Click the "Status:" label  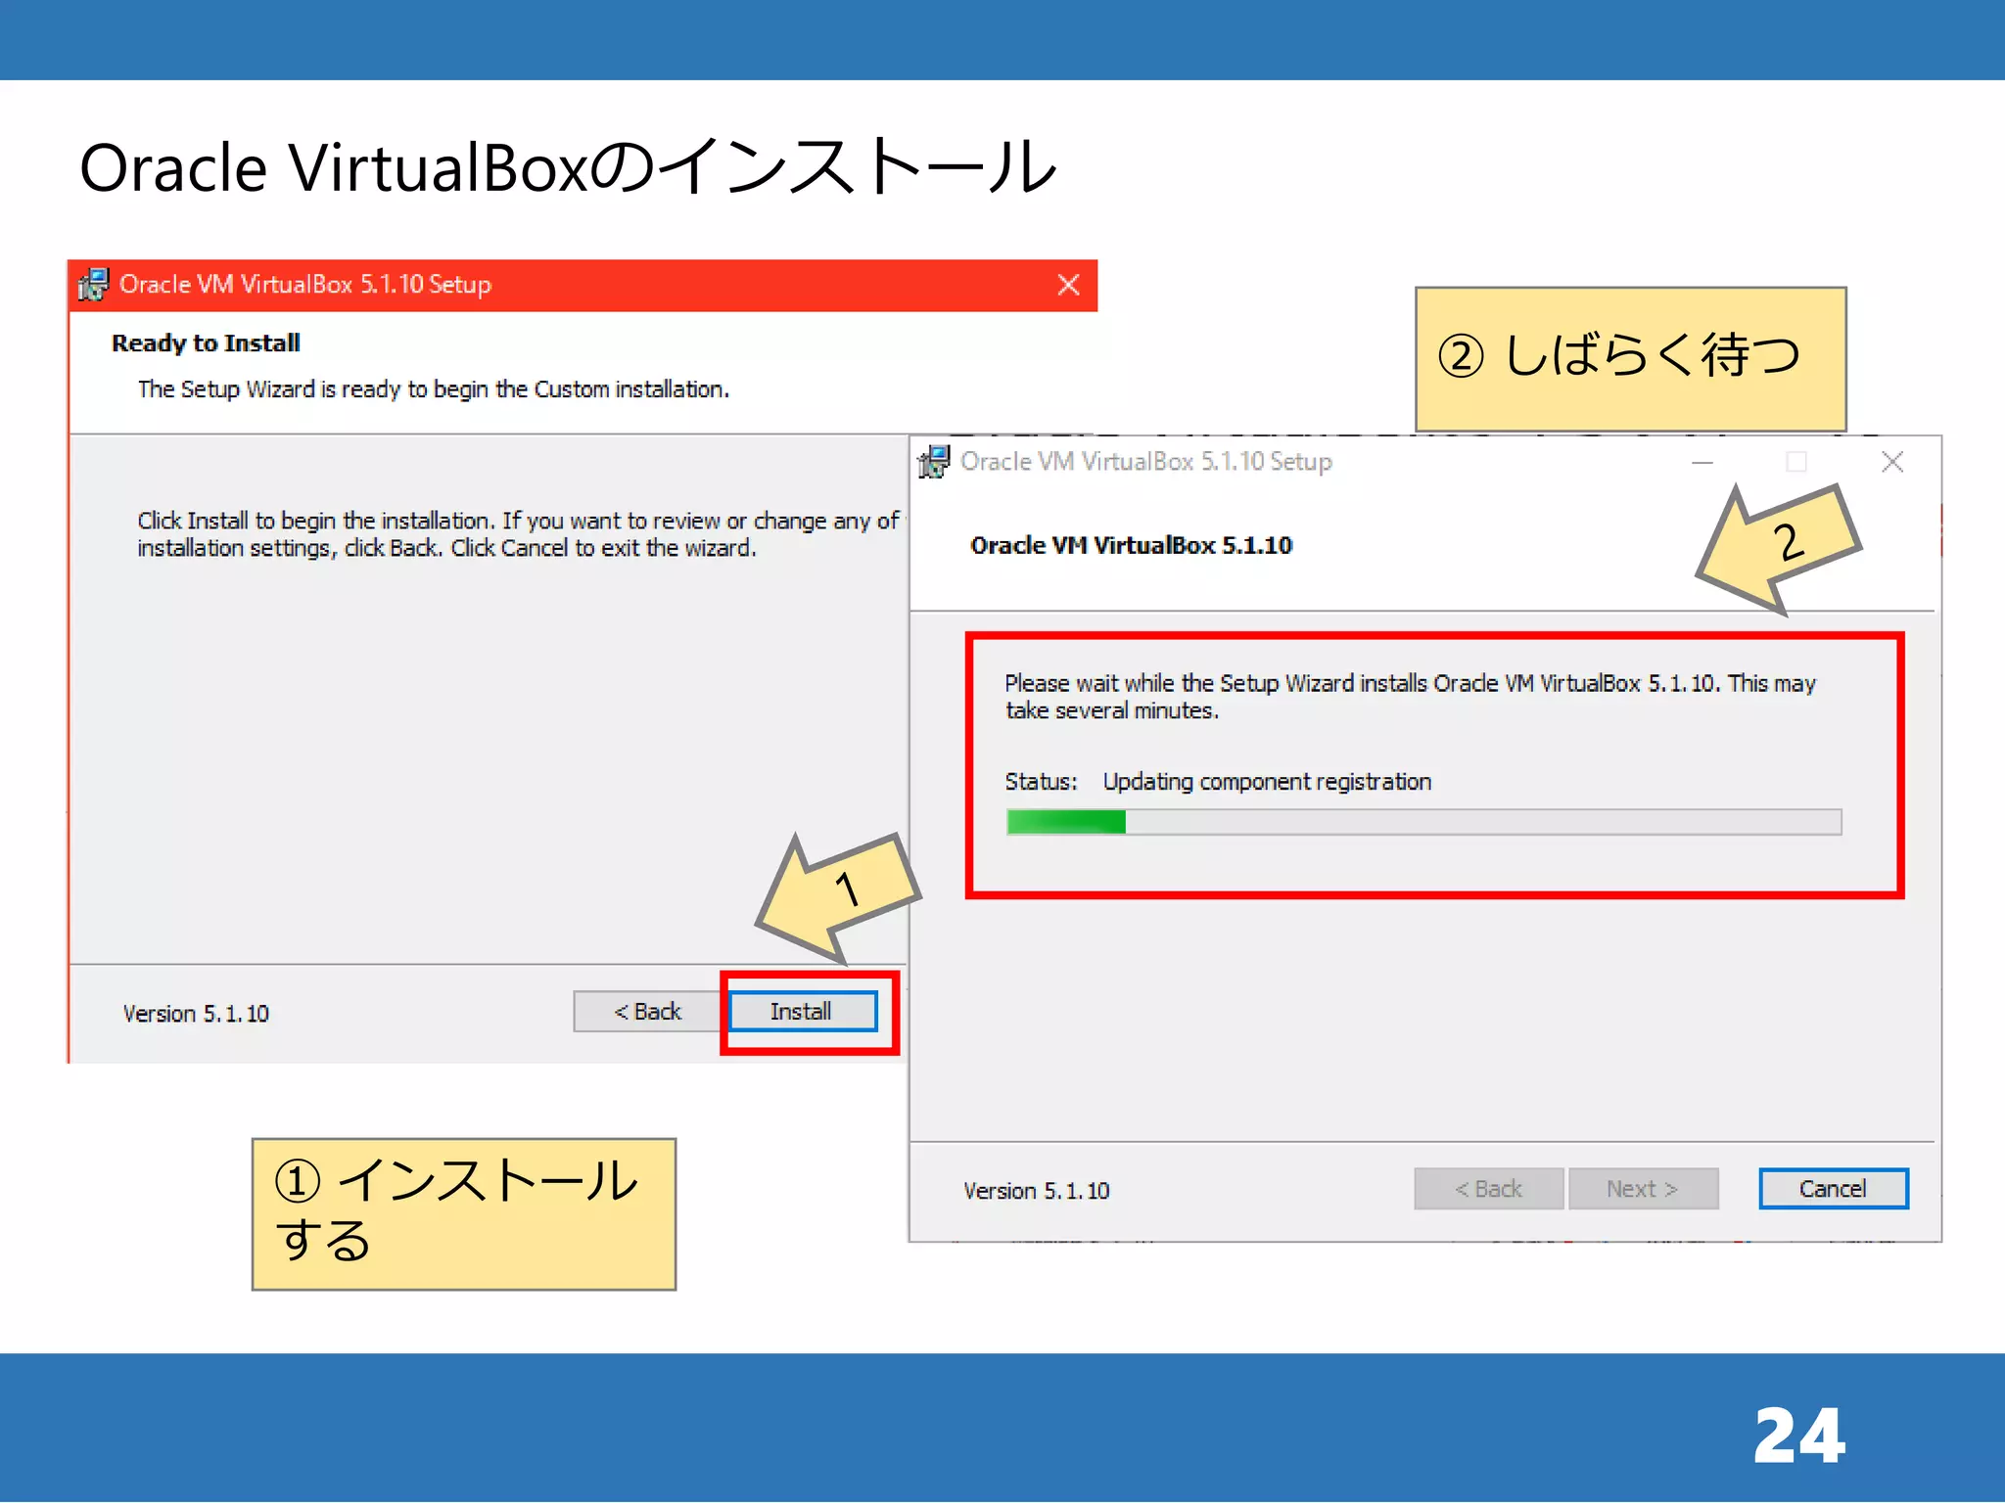(x=1041, y=782)
